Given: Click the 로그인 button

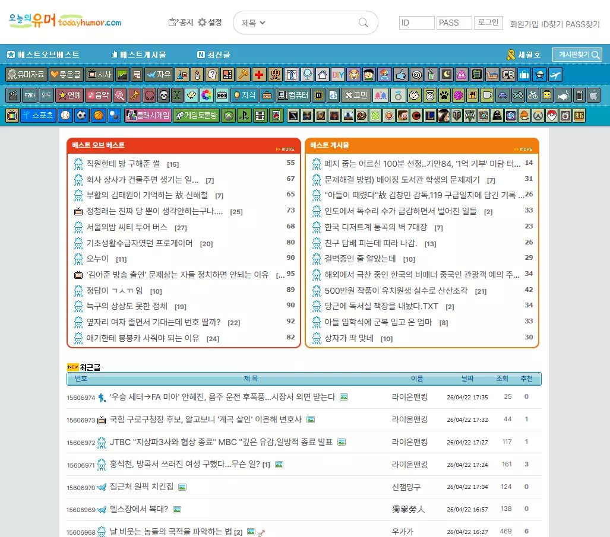Looking at the screenshot, I should point(488,23).
